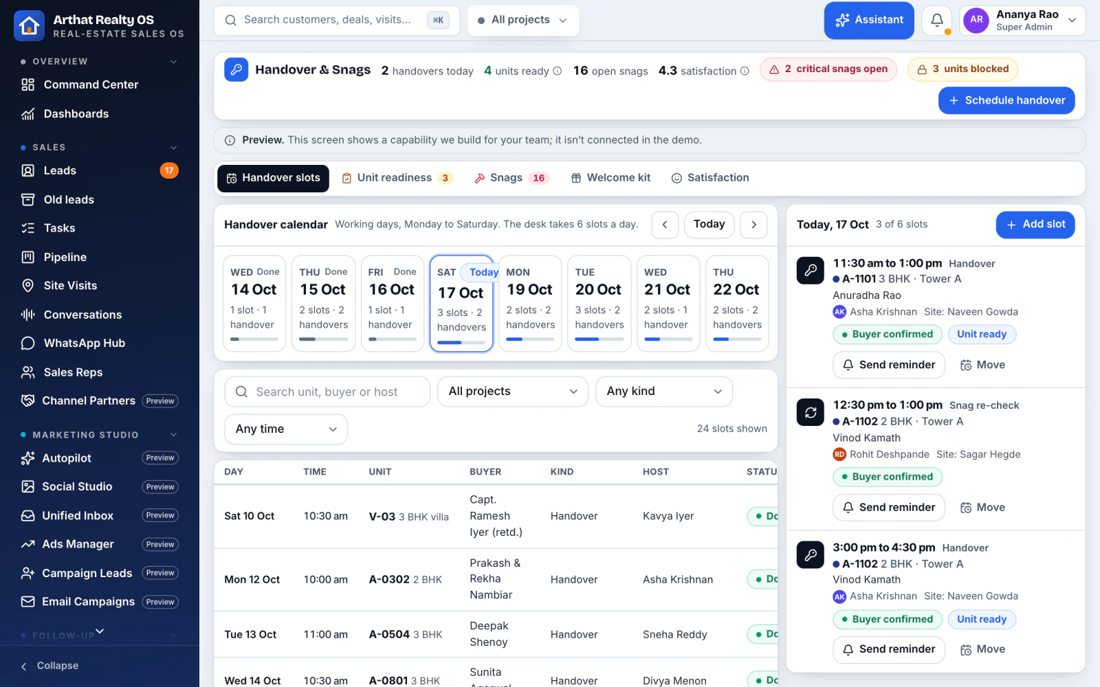This screenshot has width=1100, height=687.
Task: Click the Arthat Realty OS home logo
Action: (29, 25)
